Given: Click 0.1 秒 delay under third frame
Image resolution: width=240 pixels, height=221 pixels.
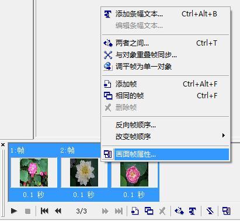Looking at the screenshot, I should [134, 195].
